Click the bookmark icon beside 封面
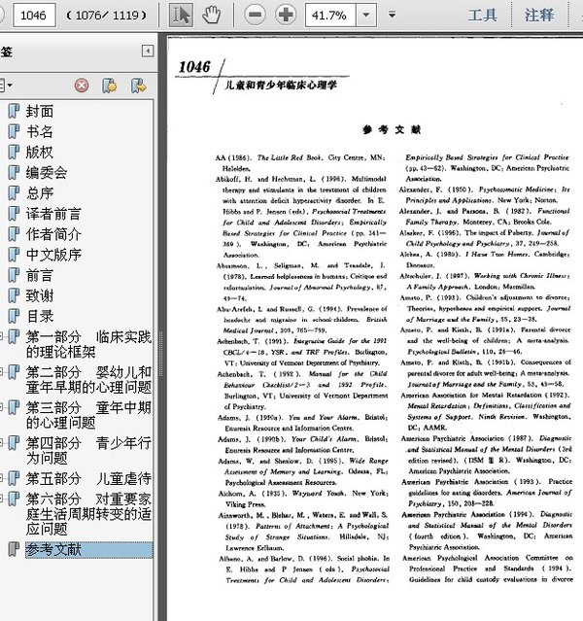 [14, 112]
